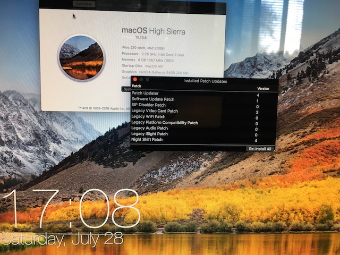Click the Saturday, July 28 date text
340x255 pixels.
tap(62, 239)
